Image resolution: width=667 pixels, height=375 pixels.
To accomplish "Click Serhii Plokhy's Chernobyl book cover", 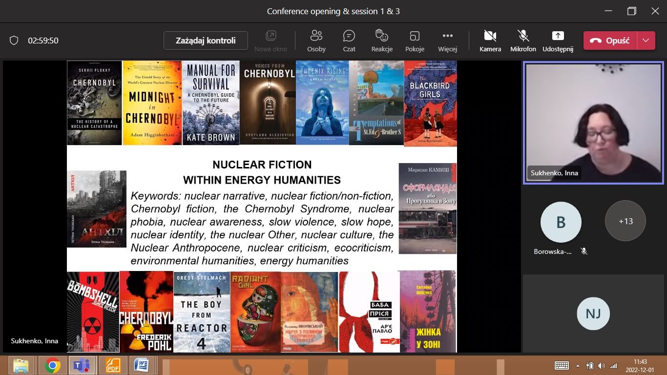I will (x=94, y=103).
